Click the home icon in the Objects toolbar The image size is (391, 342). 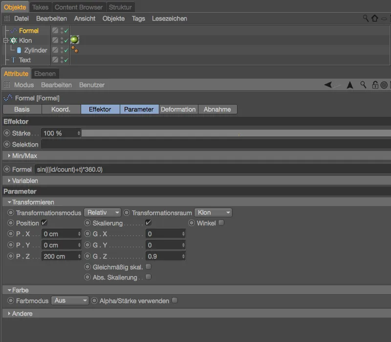pos(374,18)
